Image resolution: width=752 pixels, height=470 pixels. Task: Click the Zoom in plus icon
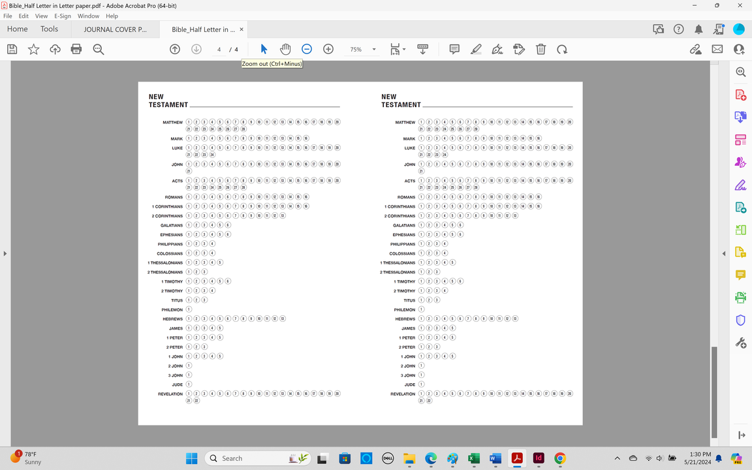coord(328,49)
